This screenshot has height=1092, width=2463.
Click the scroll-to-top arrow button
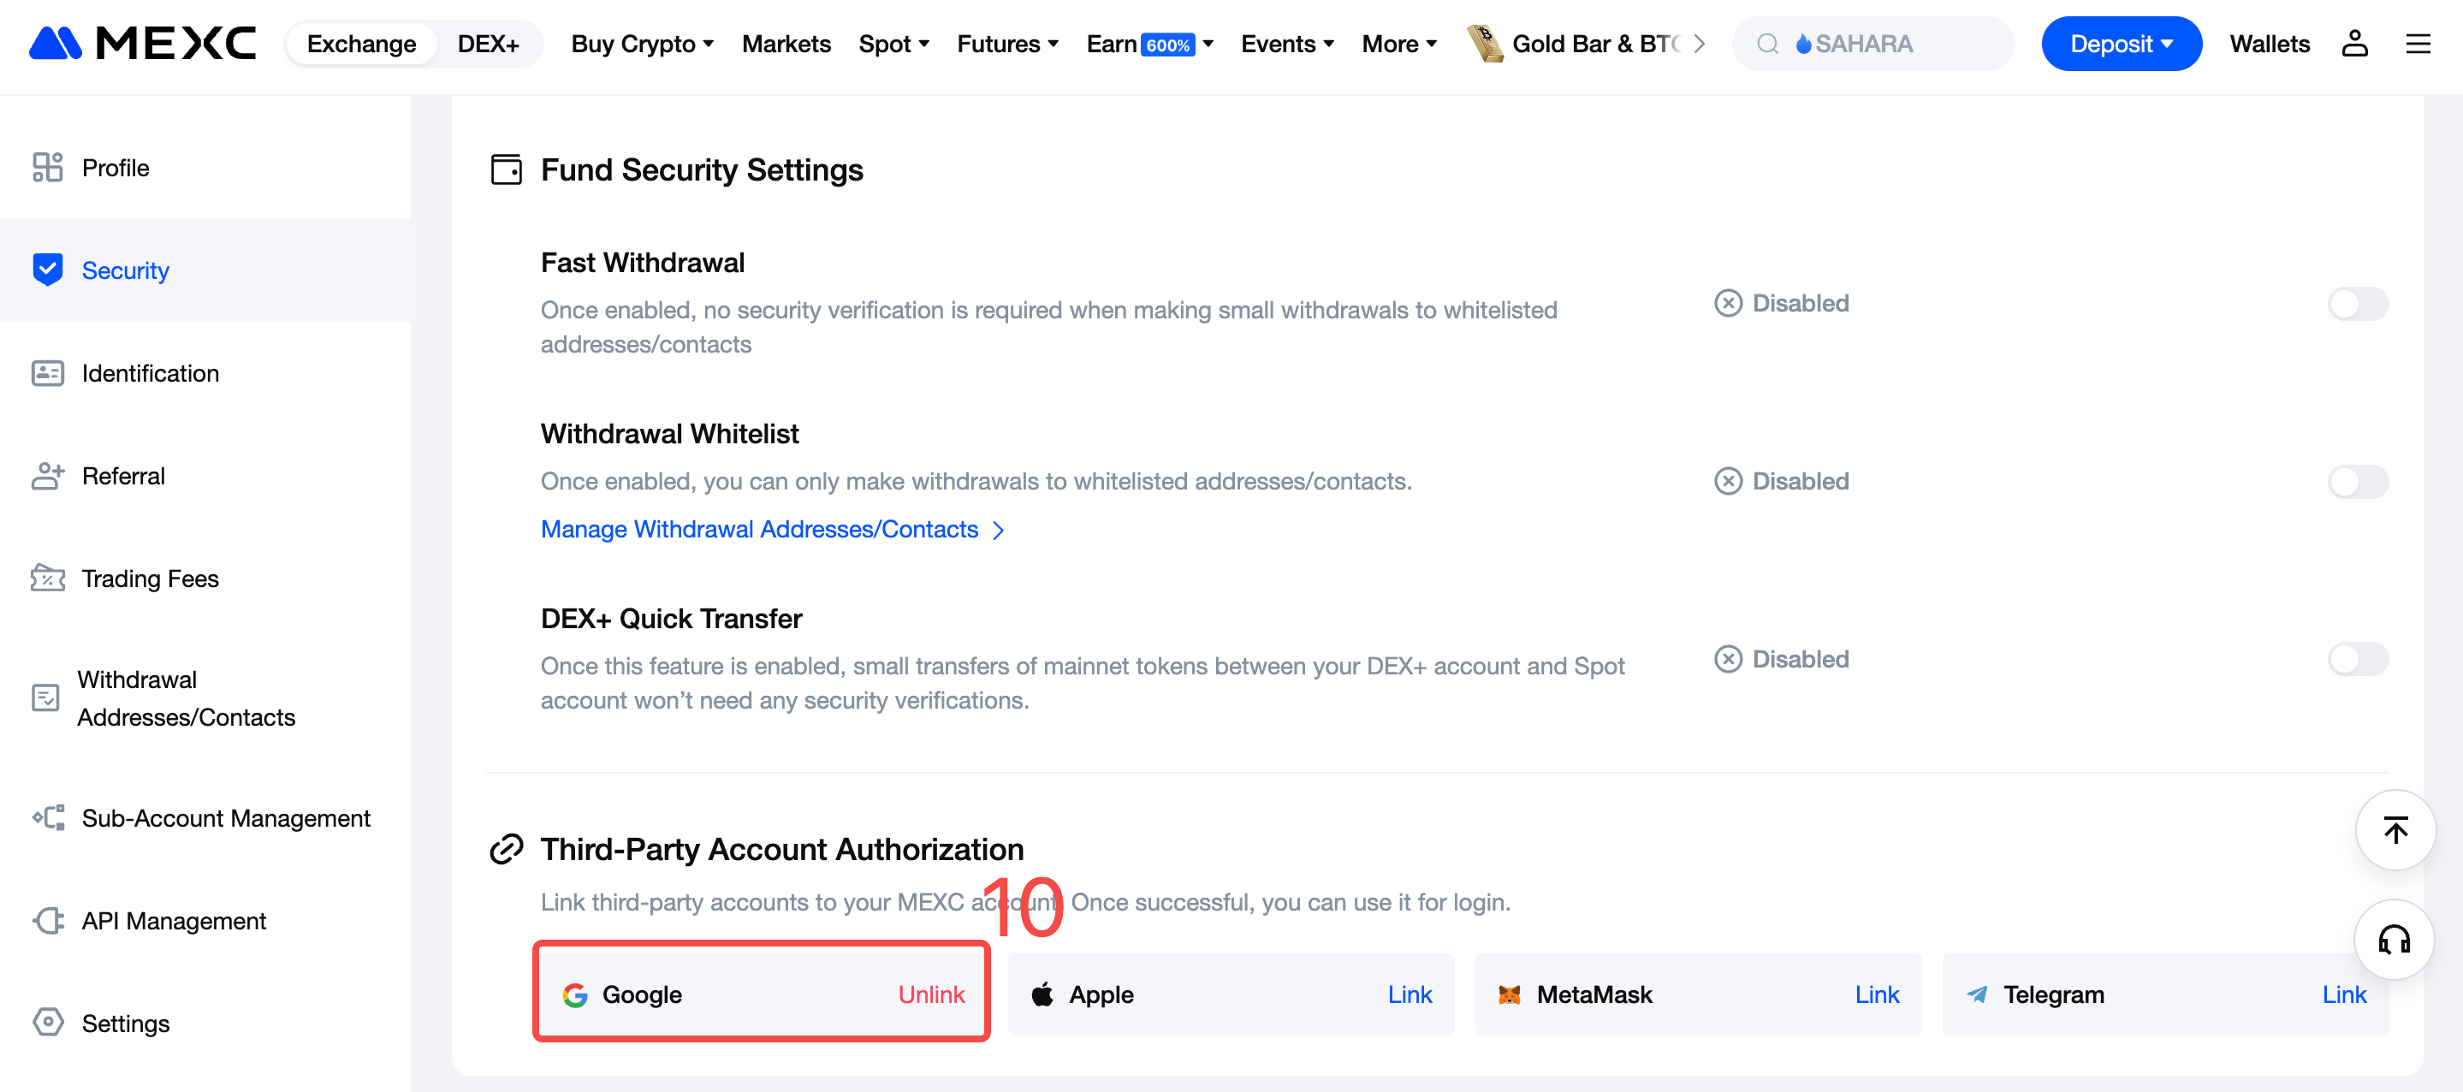point(2395,830)
